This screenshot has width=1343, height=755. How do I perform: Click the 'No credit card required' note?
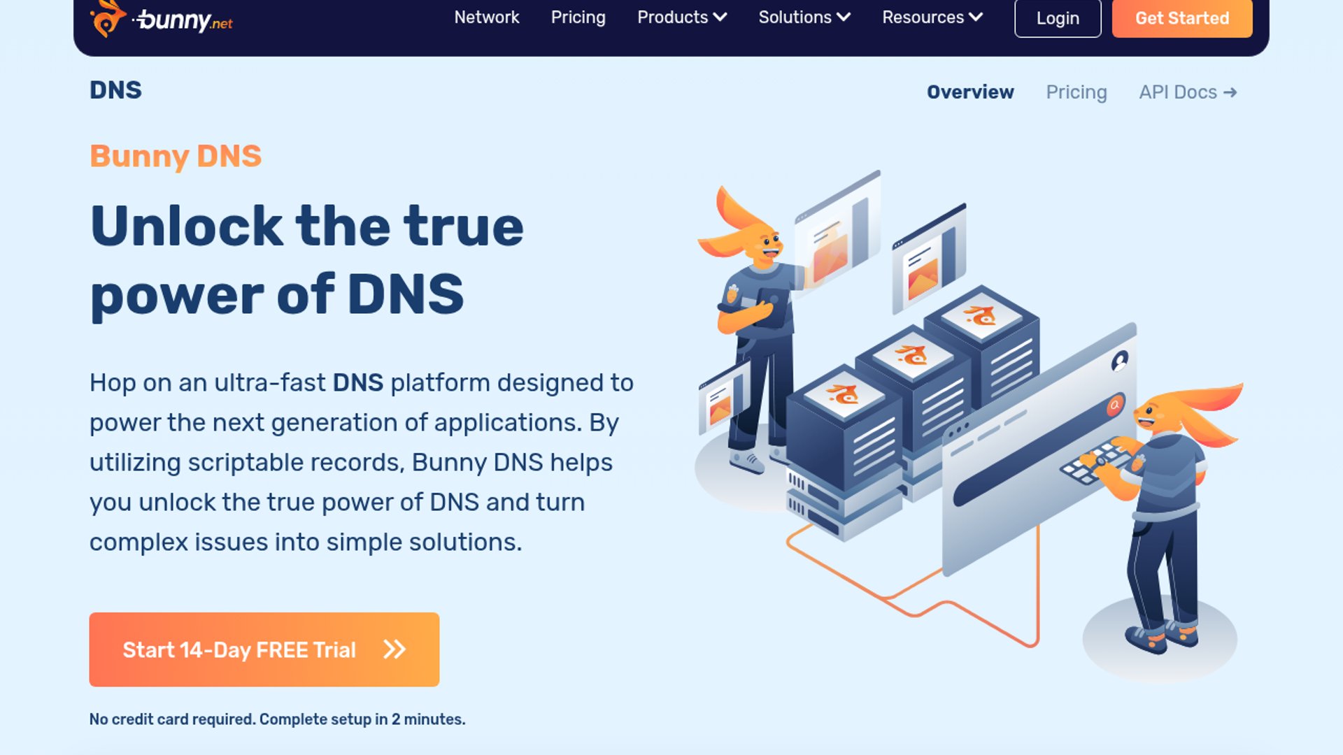coord(277,719)
